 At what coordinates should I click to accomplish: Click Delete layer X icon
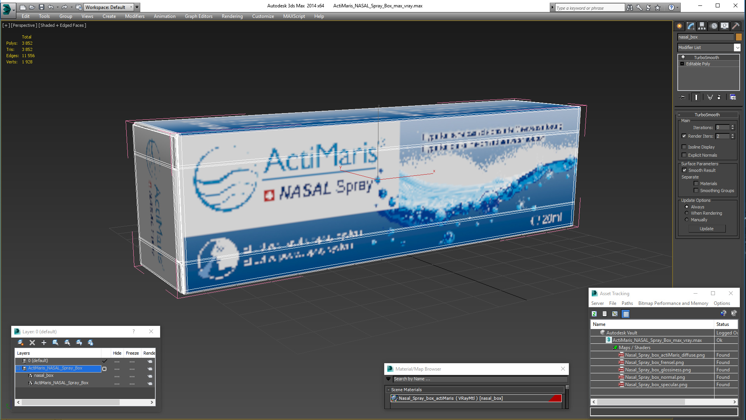tap(32, 343)
